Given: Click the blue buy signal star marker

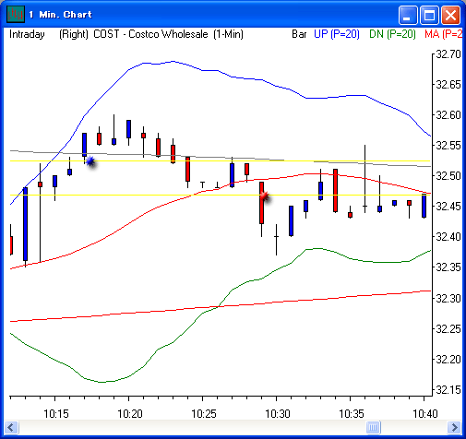Looking at the screenshot, I should click(90, 161).
